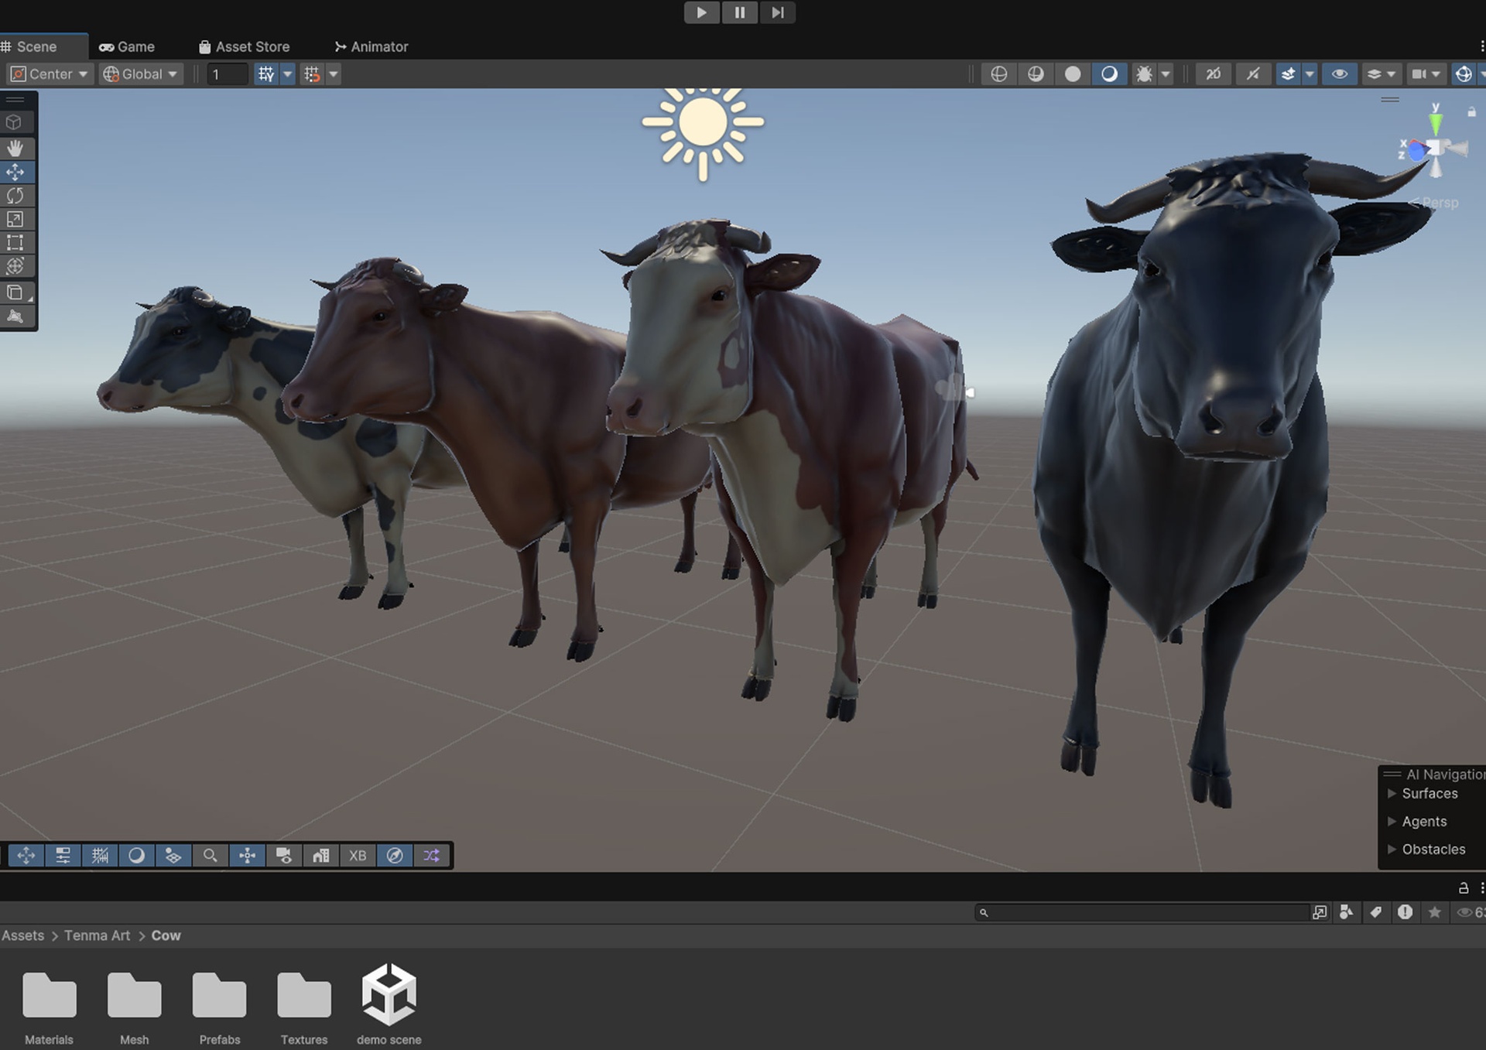This screenshot has height=1050, width=1486.
Task: Click the favorites star icon
Action: 1434,912
